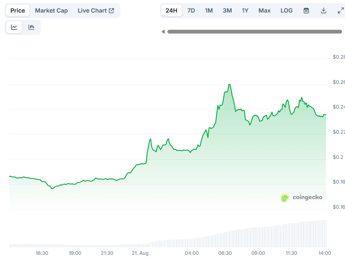Expand the chart to fullscreen
Image resolution: width=345 pixels, height=259 pixels.
click(341, 10)
